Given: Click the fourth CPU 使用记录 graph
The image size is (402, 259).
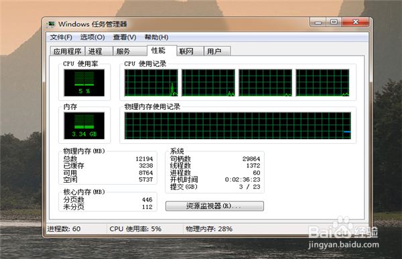Looking at the screenshot, I should tap(322, 83).
